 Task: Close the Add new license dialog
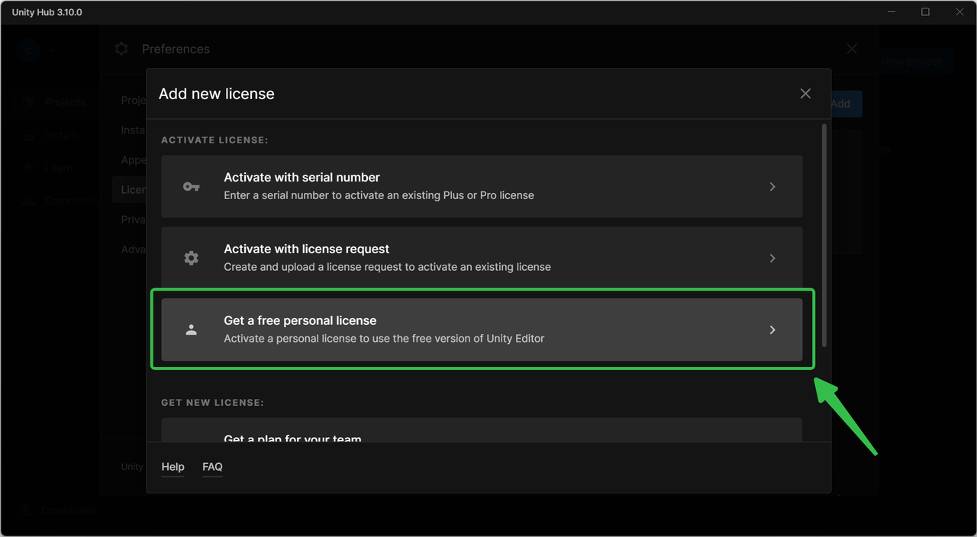805,94
